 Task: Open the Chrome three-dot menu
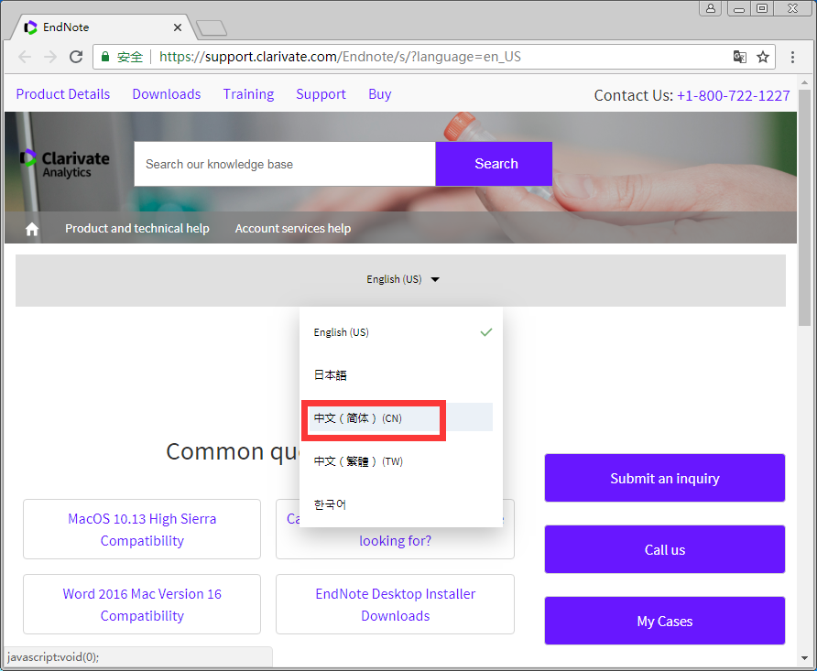point(792,57)
